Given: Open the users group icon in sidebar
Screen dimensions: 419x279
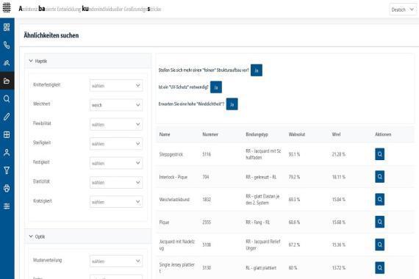Looking at the screenshot, I should point(7,63).
